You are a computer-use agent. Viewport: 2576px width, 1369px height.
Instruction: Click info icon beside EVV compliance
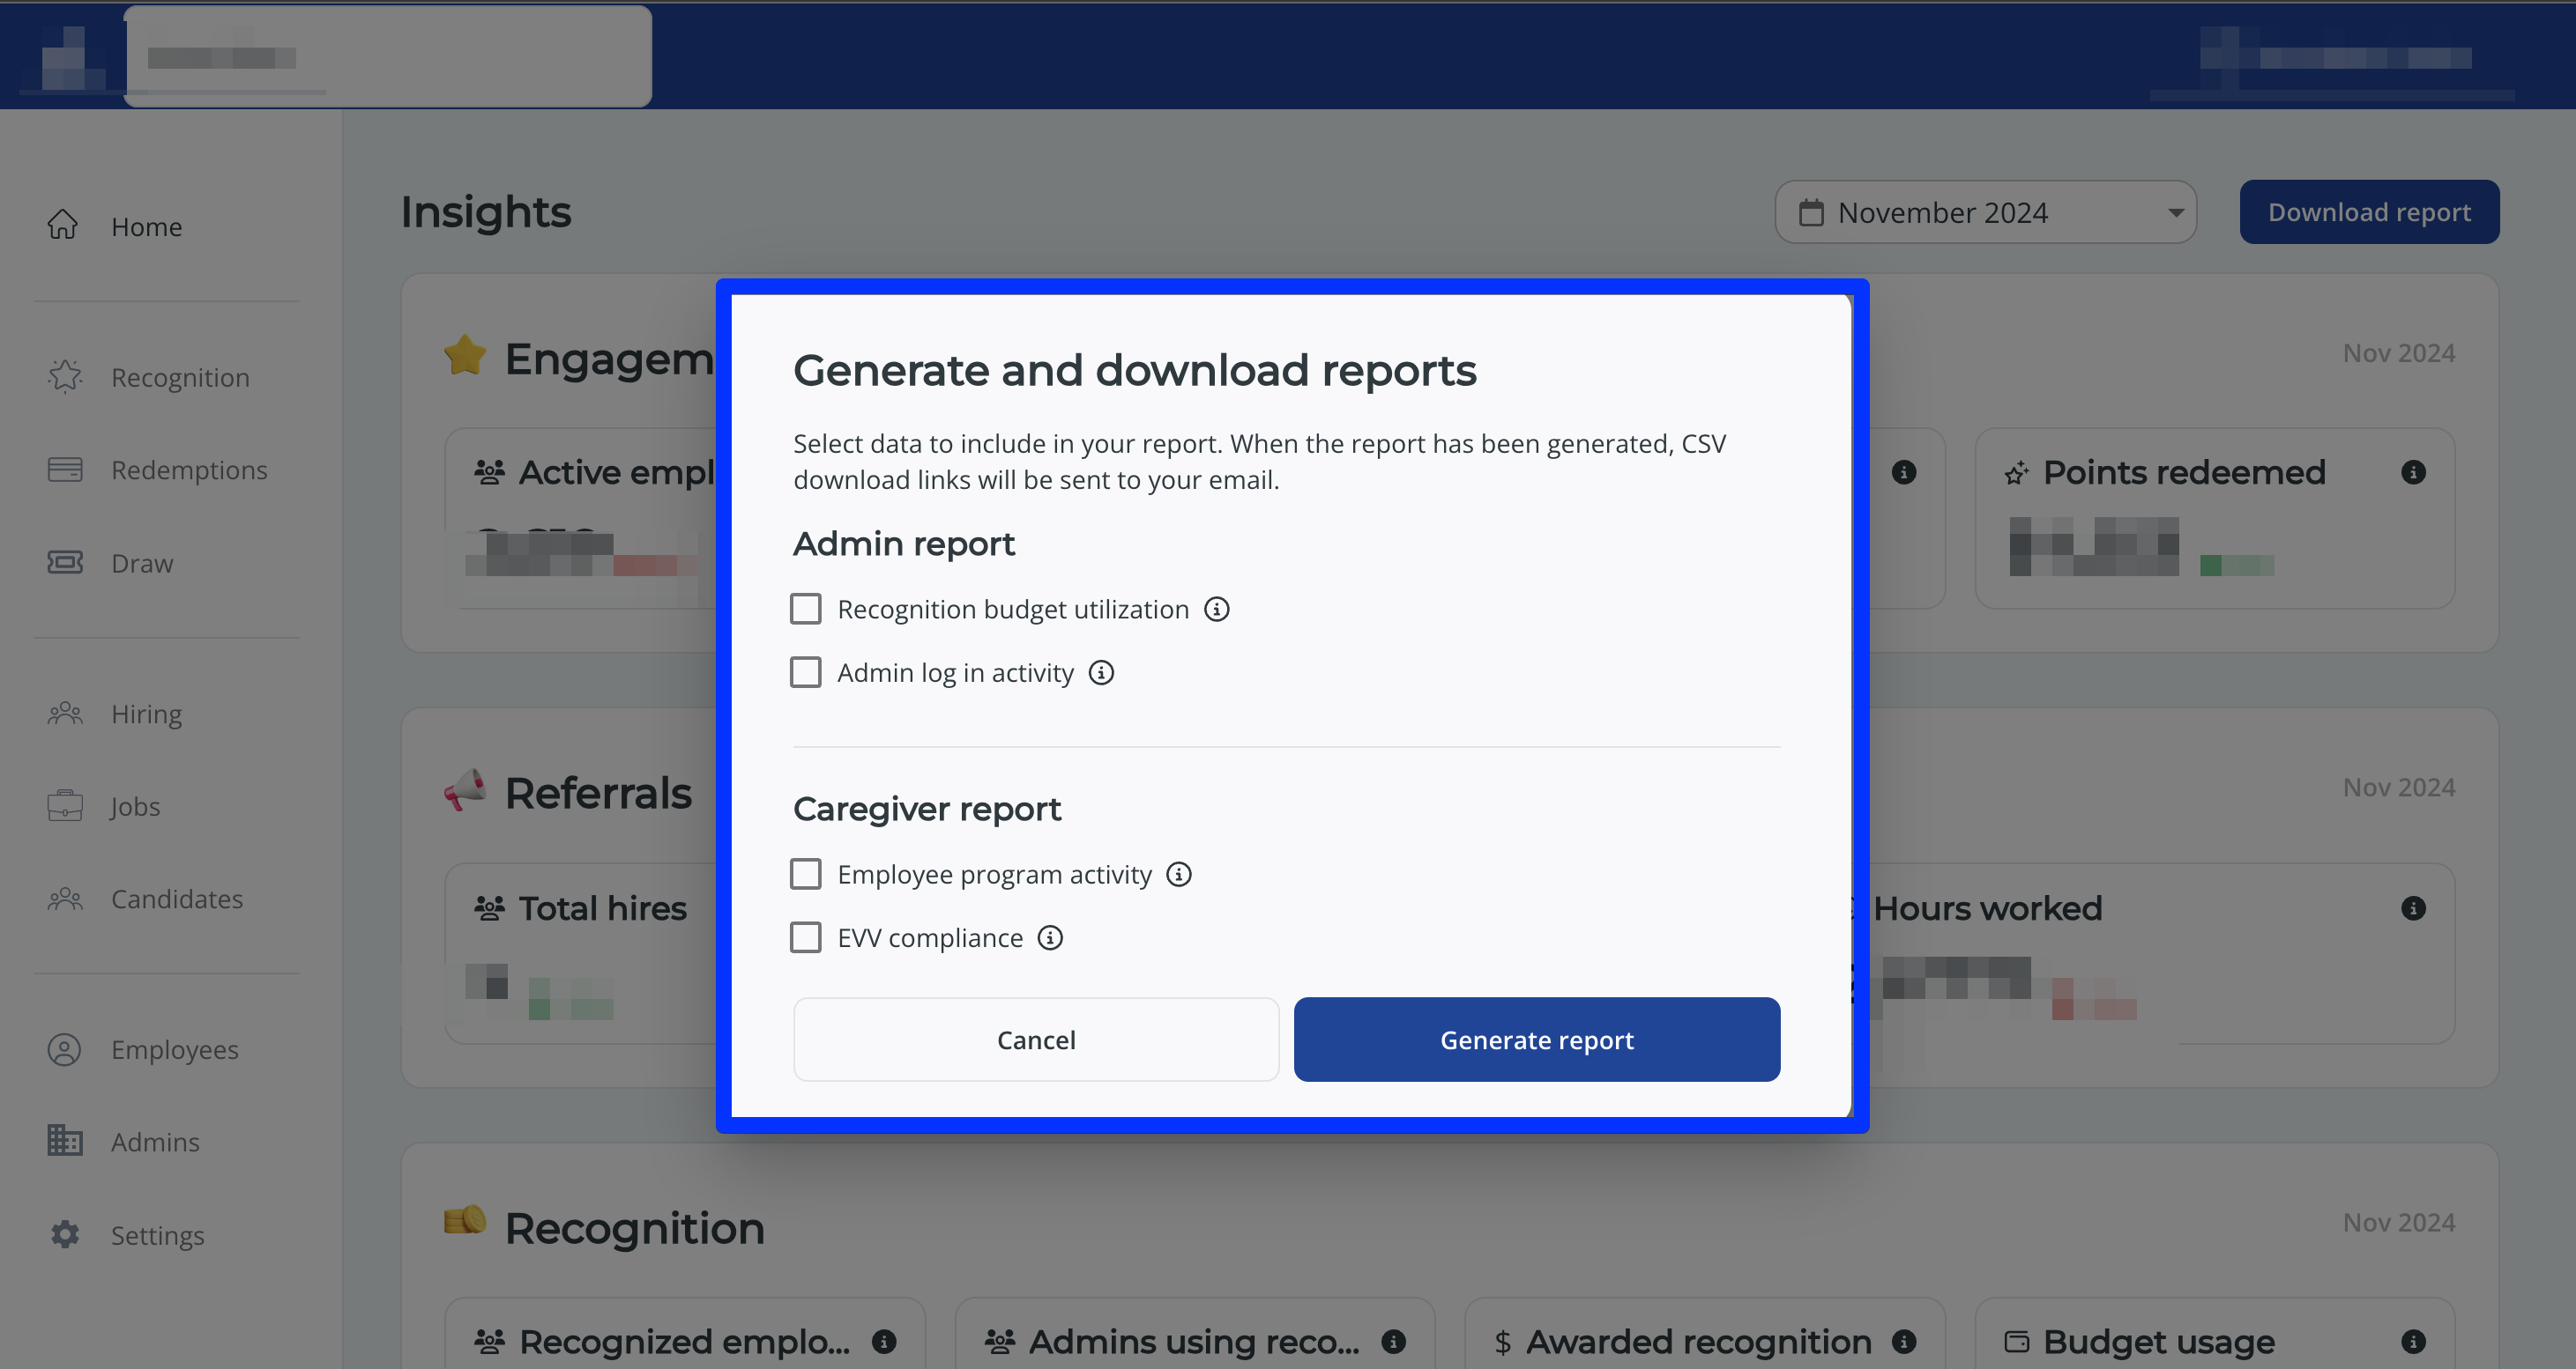(1050, 937)
